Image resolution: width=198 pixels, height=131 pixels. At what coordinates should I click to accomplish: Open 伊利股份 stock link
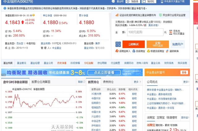tap(96, 125)
